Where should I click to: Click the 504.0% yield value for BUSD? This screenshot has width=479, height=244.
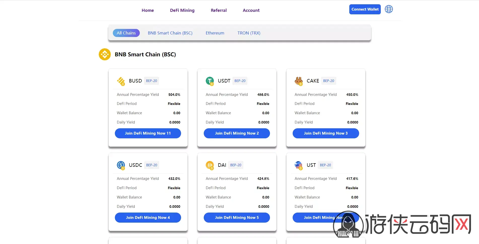[174, 95]
